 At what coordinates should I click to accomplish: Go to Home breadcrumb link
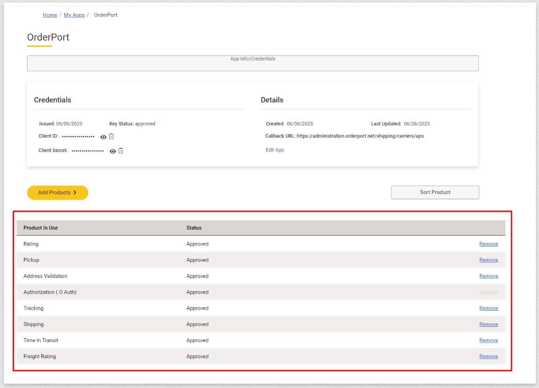coord(50,15)
